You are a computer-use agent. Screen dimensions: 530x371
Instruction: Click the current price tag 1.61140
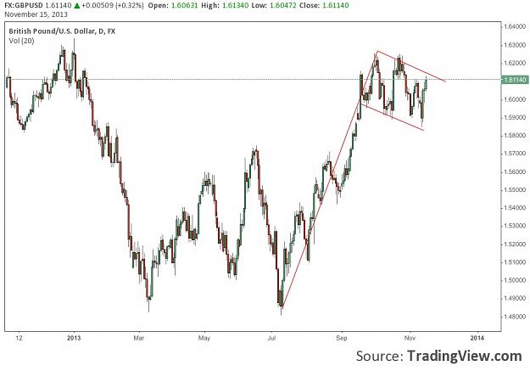(x=515, y=80)
